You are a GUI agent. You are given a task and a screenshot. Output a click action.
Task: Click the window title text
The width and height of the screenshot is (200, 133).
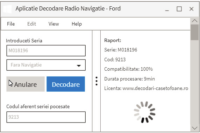click(68, 9)
